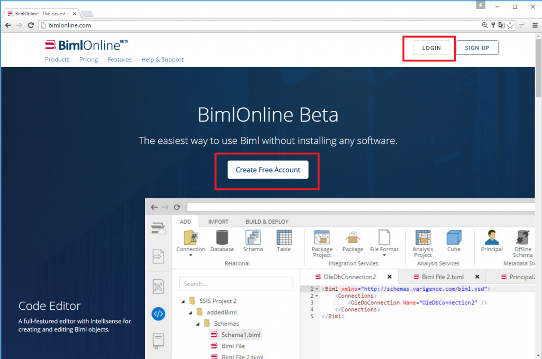Click the inner mockup back arrow
The width and height of the screenshot is (542, 359).
coord(154,207)
